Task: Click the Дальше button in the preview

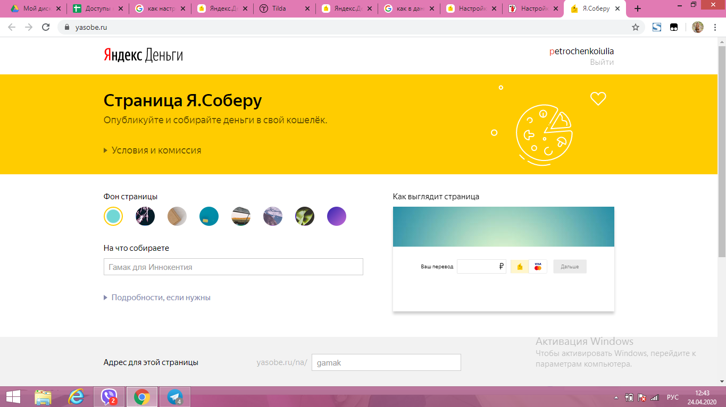Action: tap(570, 266)
